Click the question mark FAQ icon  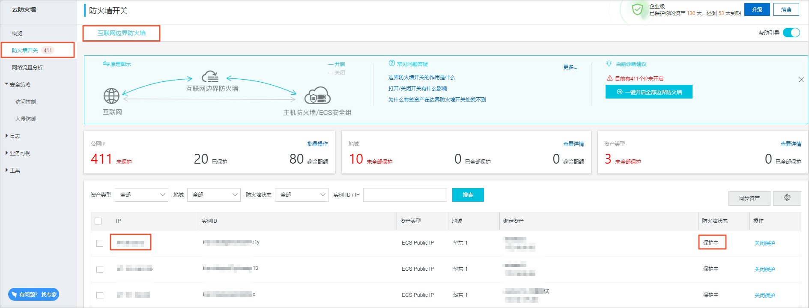pyautogui.click(x=391, y=63)
